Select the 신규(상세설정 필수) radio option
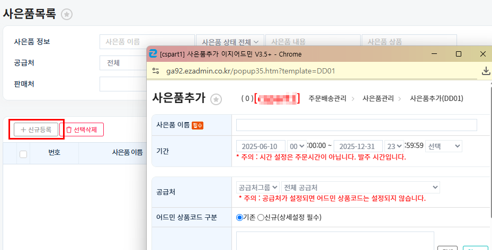Viewport: 492px width, 250px height. point(261,217)
